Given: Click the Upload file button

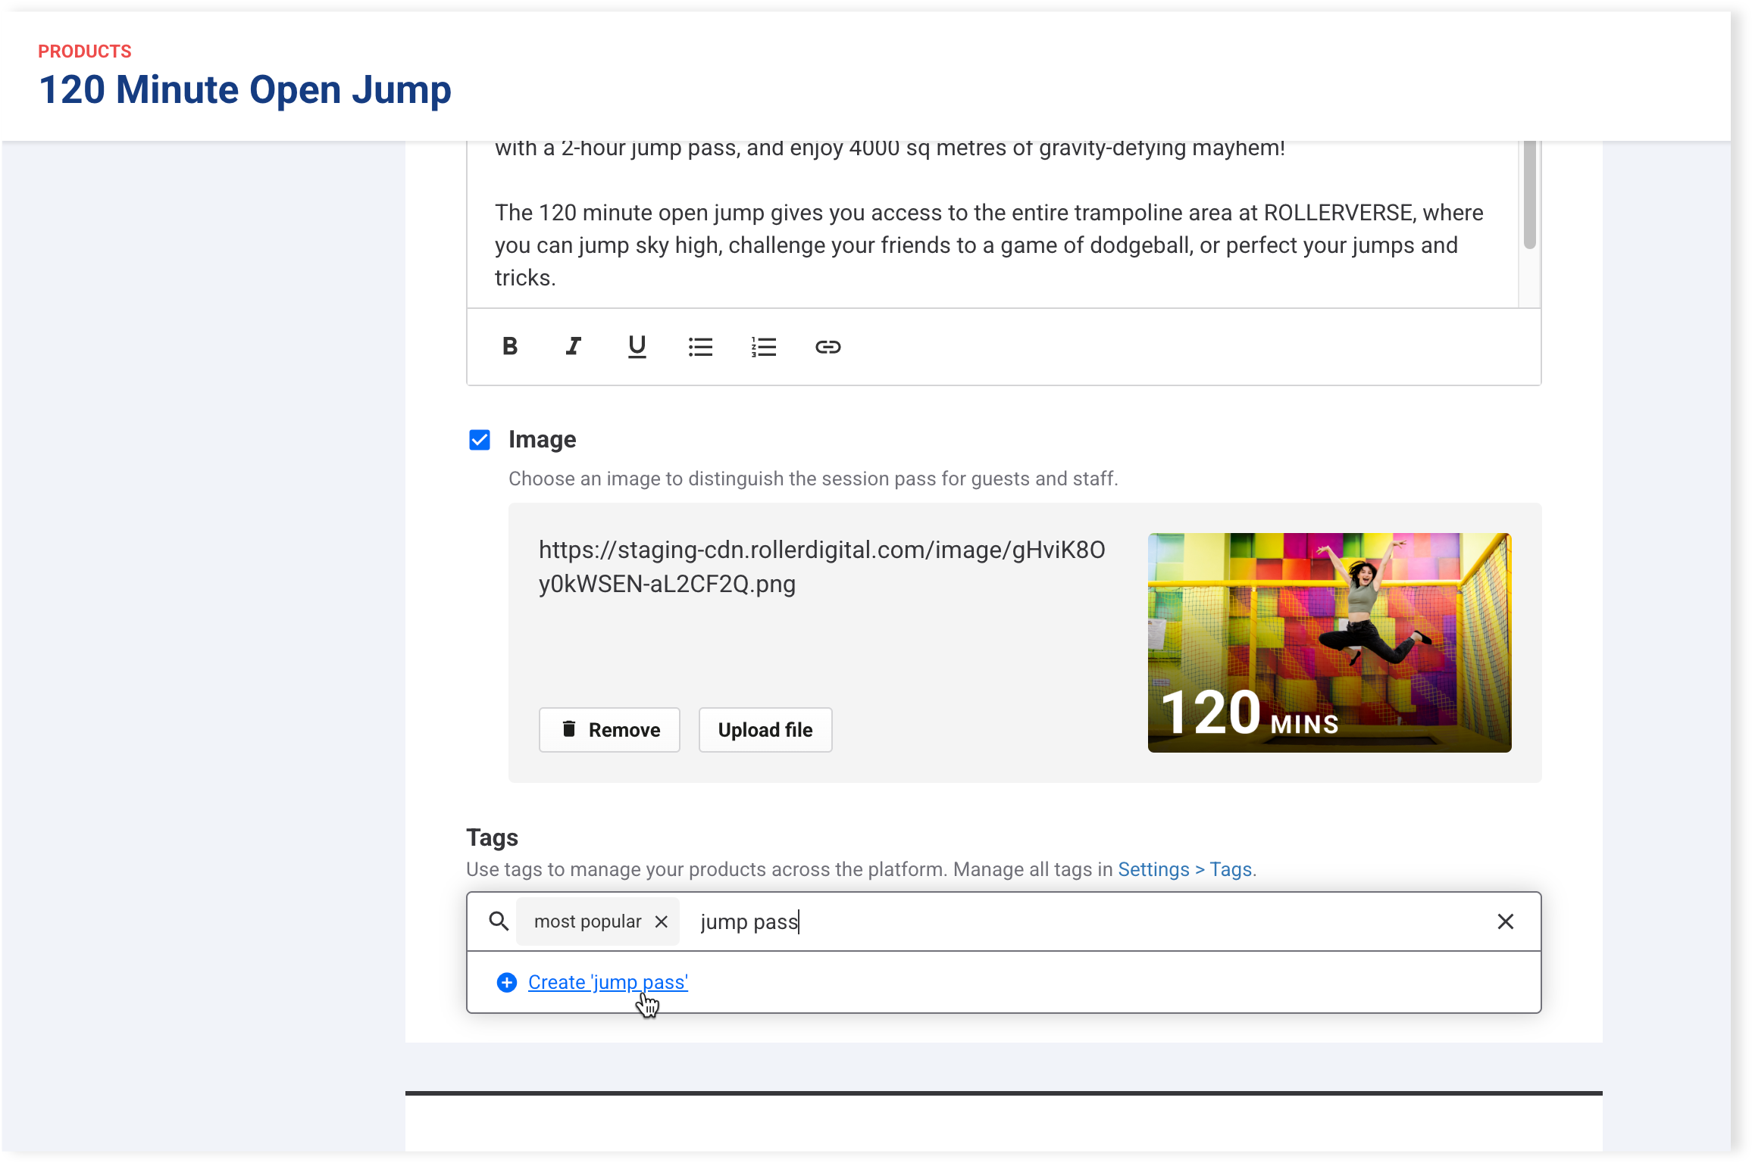Looking at the screenshot, I should click(x=765, y=730).
